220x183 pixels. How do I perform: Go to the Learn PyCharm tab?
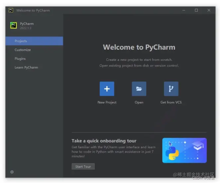34,67
